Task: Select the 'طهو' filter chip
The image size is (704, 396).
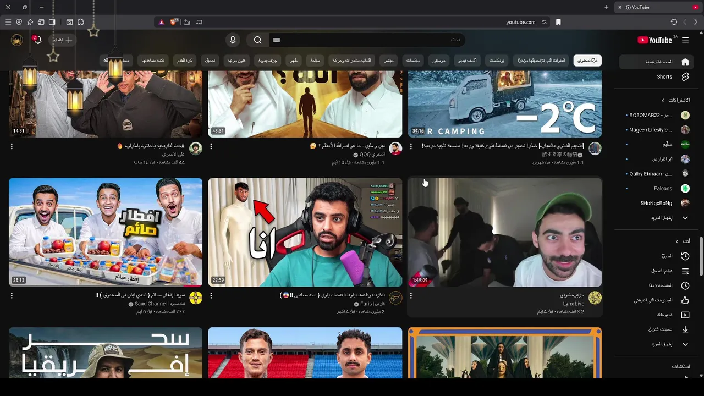Action: coord(294,61)
